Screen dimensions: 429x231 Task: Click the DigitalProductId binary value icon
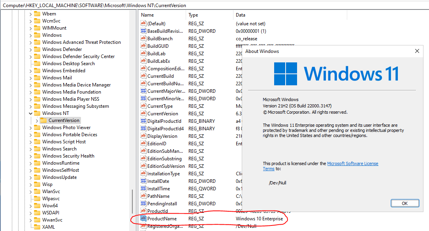[x=143, y=121]
